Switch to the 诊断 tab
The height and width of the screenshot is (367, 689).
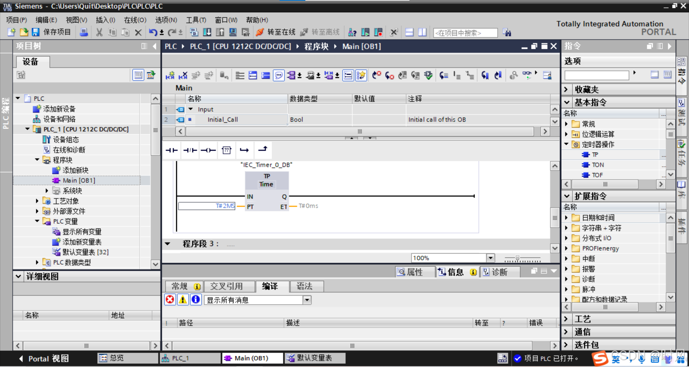click(500, 272)
